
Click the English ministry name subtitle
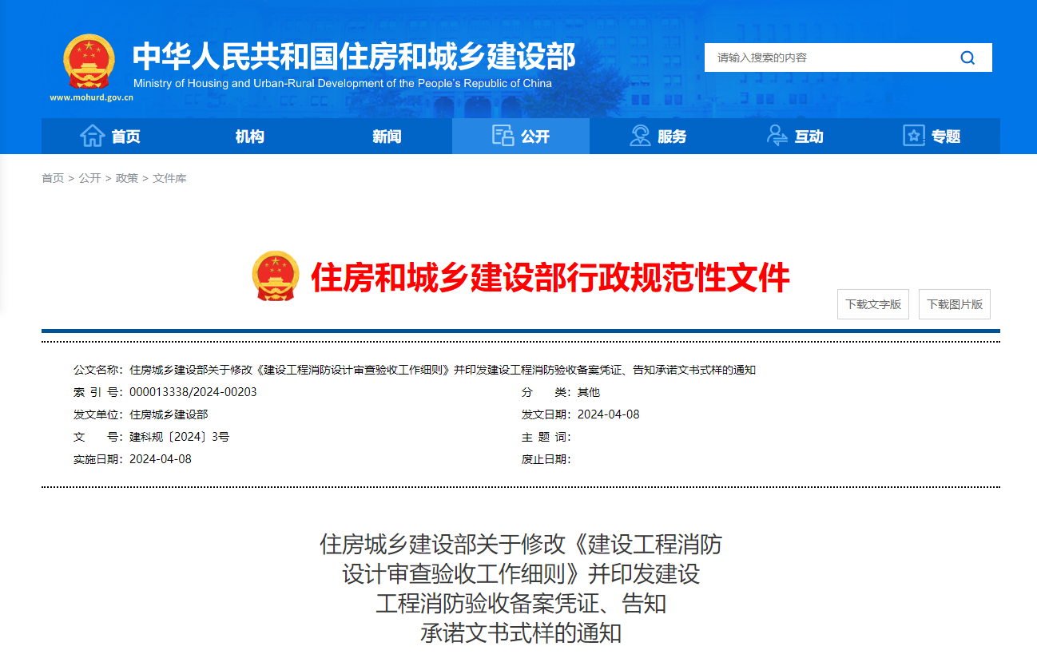click(x=343, y=83)
